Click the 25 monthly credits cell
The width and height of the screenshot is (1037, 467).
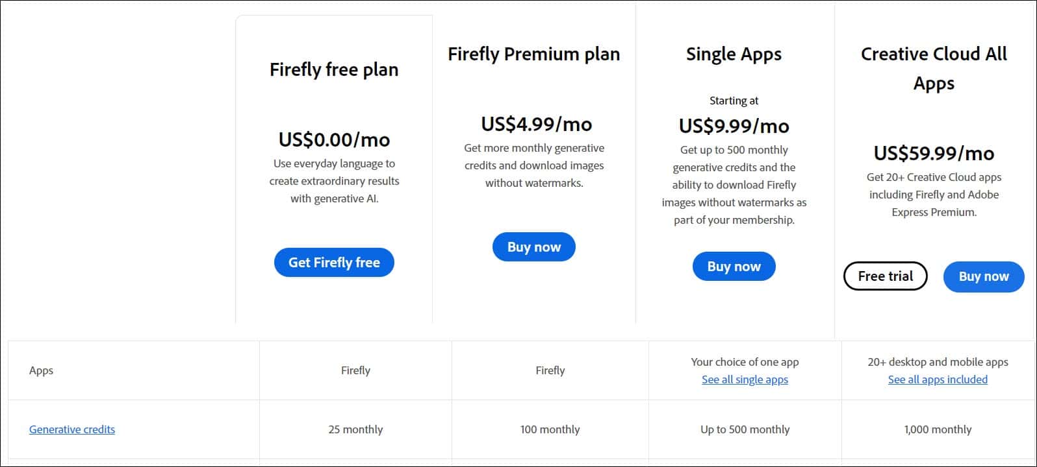pyautogui.click(x=356, y=429)
